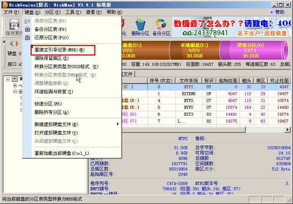Screen dimensions: 293x204
Task: Click the data recovery advertisement banner
Action: [232, 27]
